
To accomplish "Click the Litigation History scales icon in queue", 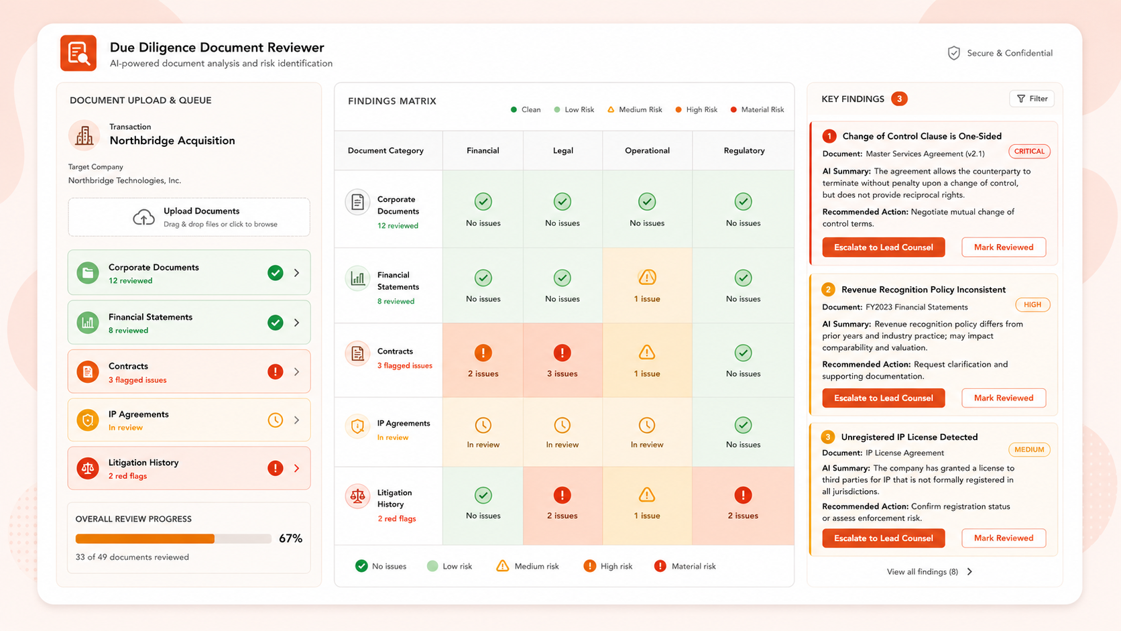I will 88,468.
